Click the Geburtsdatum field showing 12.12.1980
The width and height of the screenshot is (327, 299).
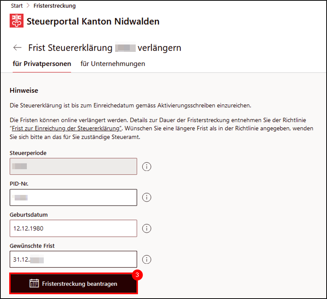pyautogui.click(x=74, y=228)
